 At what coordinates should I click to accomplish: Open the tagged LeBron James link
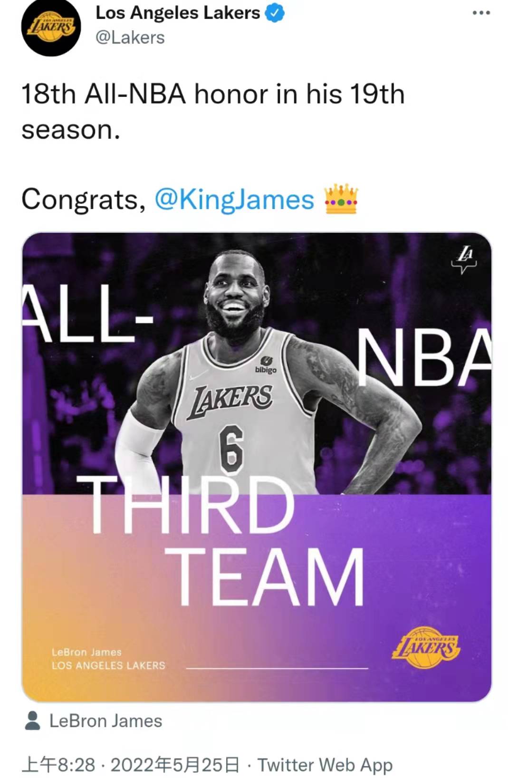(105, 721)
